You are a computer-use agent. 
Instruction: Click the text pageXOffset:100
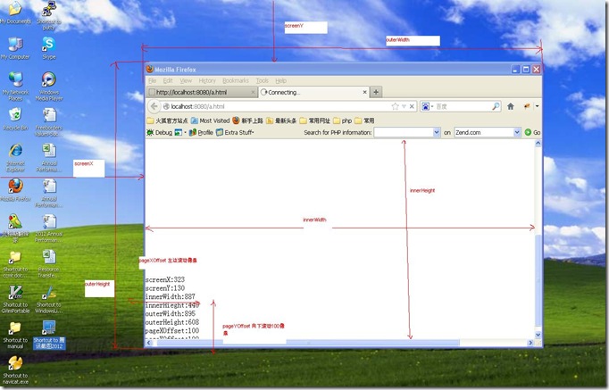[x=172, y=330]
